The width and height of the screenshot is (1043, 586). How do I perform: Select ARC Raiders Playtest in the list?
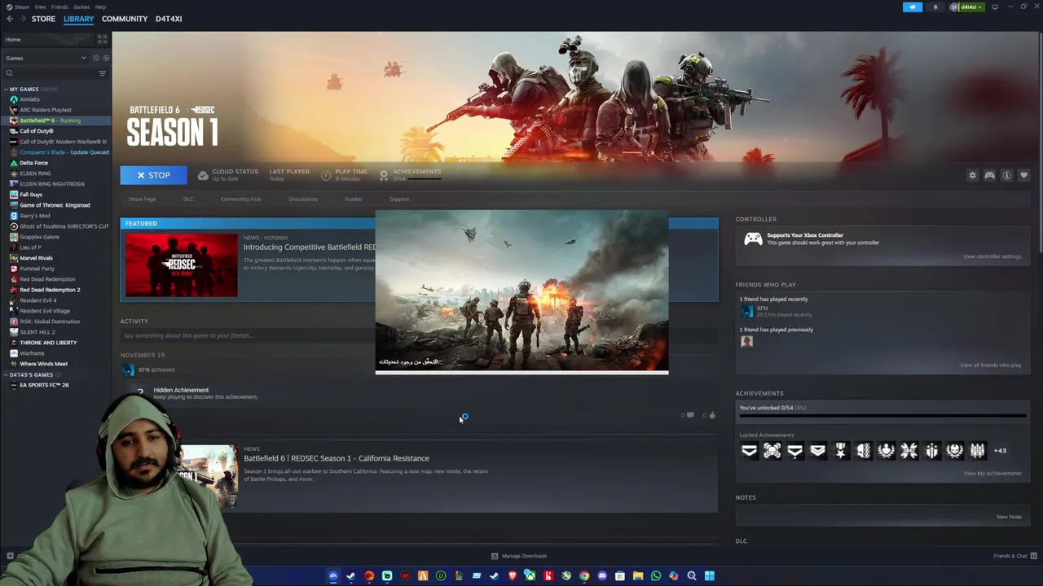pyautogui.click(x=46, y=110)
